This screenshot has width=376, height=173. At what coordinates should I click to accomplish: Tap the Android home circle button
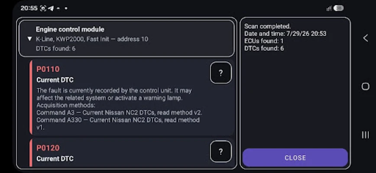click(365, 86)
